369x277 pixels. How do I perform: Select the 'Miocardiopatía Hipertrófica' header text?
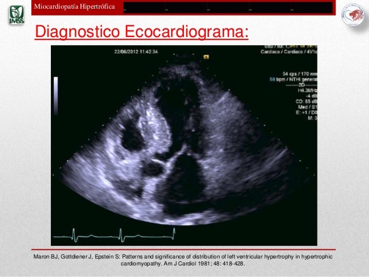75,6
